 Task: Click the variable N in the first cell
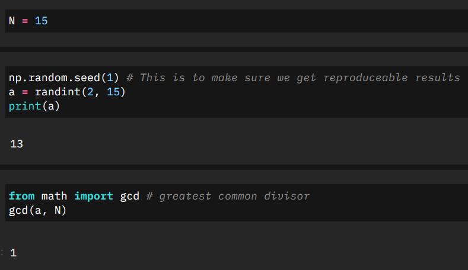coord(12,21)
